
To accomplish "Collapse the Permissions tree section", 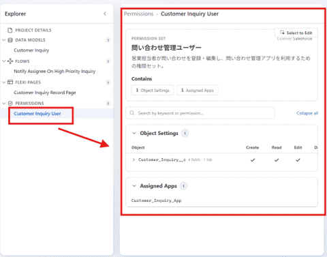I will point(4,104).
